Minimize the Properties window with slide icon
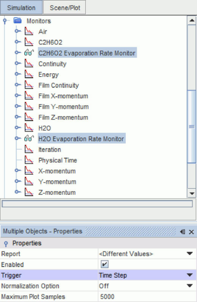This screenshot has width=197, height=302. pyautogui.click(x=183, y=232)
